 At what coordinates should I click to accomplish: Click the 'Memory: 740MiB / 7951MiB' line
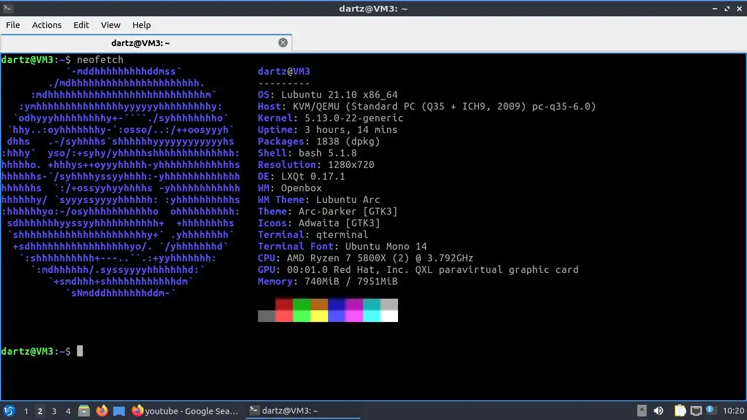coord(327,281)
